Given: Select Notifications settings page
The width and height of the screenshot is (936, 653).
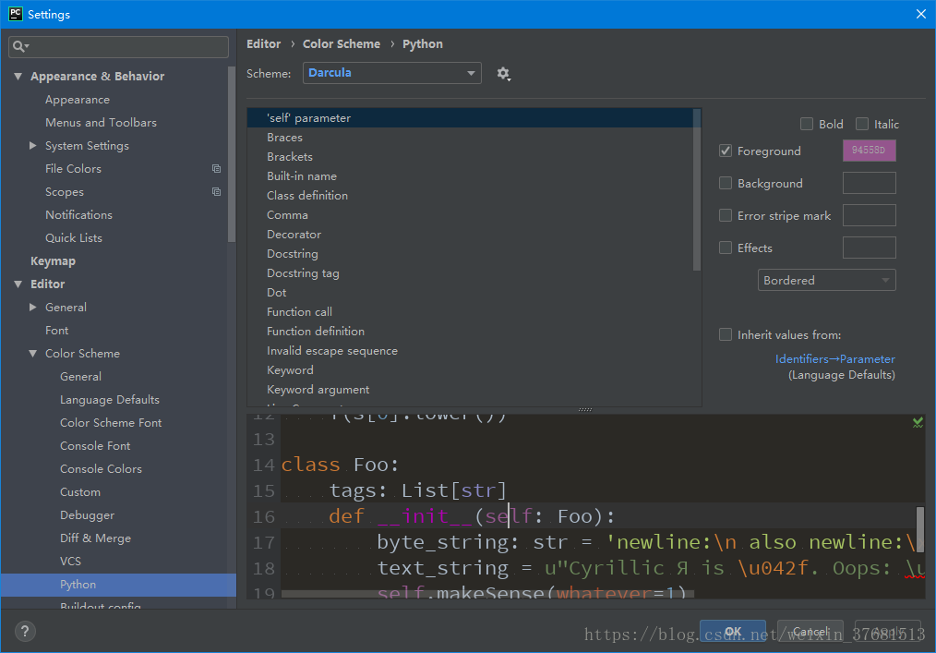Looking at the screenshot, I should click(x=78, y=215).
